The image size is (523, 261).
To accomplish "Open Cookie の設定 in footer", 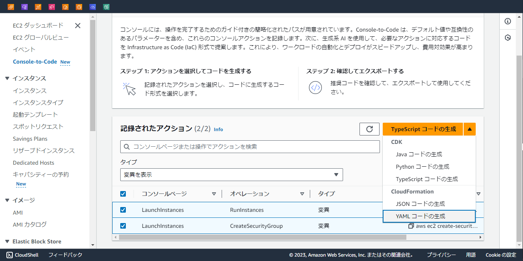I will point(501,255).
